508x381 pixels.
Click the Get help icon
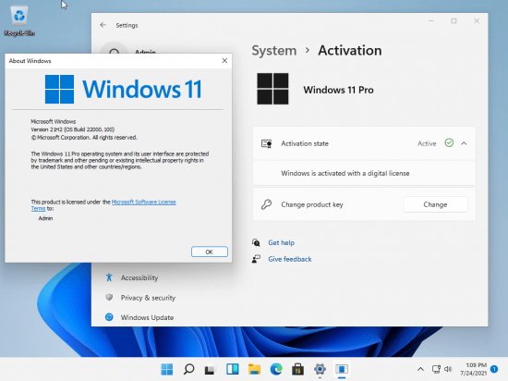click(x=256, y=242)
